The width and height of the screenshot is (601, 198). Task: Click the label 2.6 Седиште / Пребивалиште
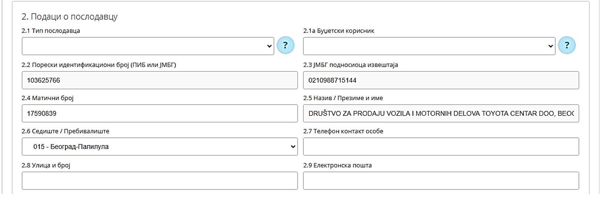[x=65, y=132]
